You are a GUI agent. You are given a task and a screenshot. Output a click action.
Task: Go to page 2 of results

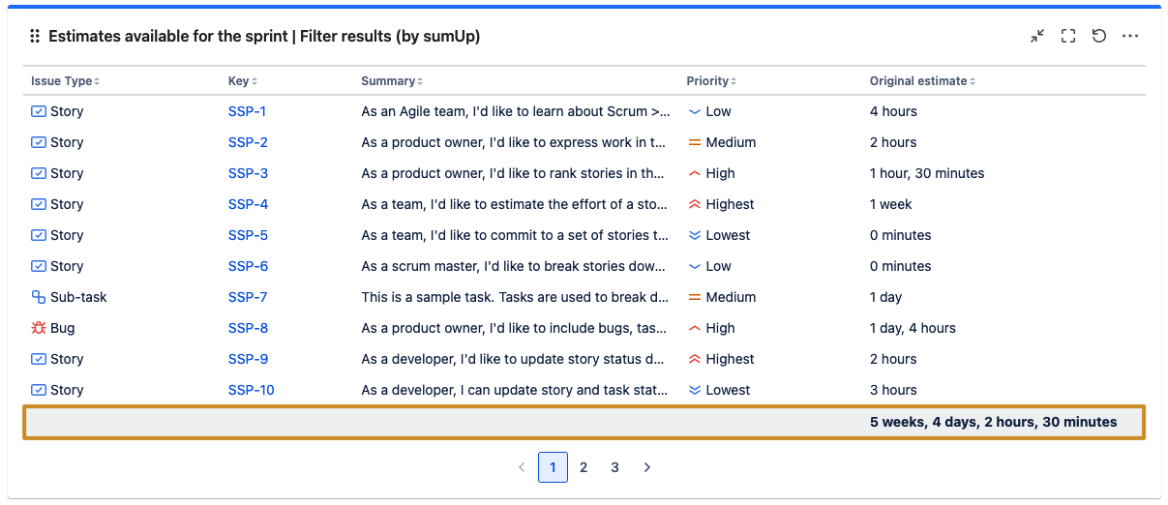pos(584,467)
